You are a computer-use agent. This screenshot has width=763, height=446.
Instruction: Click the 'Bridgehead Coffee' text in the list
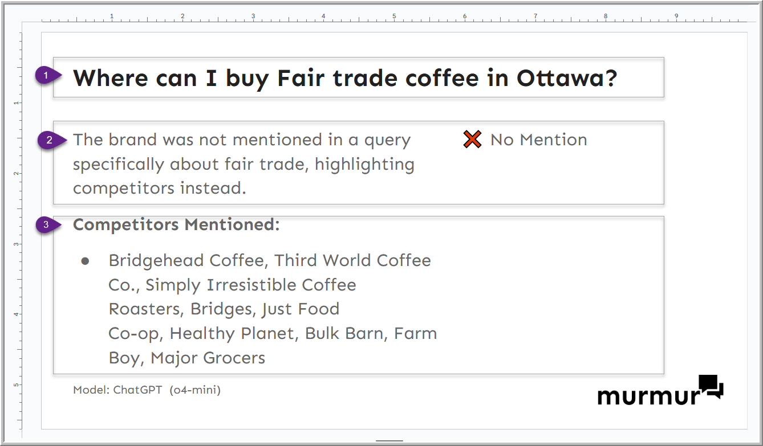click(186, 261)
